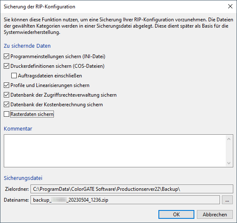
Task: Cancel the dialog with Abbrechen
Action: pyautogui.click(x=215, y=214)
